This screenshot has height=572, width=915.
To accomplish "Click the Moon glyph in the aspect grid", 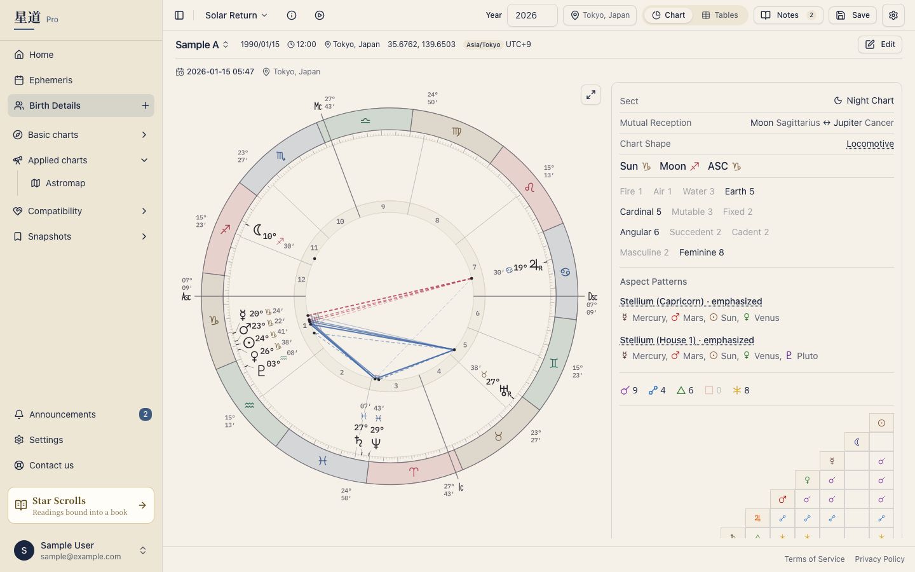I will (857, 442).
